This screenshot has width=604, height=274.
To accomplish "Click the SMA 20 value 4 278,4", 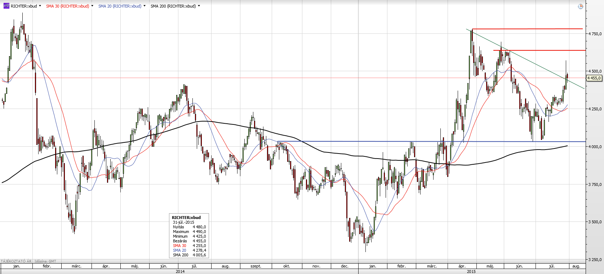I will tap(199, 250).
